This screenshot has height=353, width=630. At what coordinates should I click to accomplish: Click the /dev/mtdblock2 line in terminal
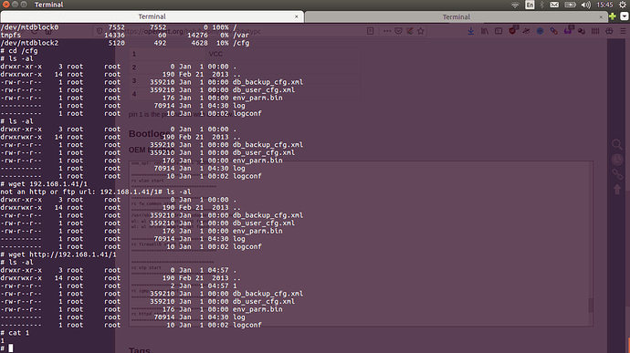pyautogui.click(x=124, y=43)
